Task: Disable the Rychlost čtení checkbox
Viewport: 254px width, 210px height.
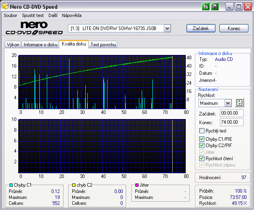Action: 202,159
